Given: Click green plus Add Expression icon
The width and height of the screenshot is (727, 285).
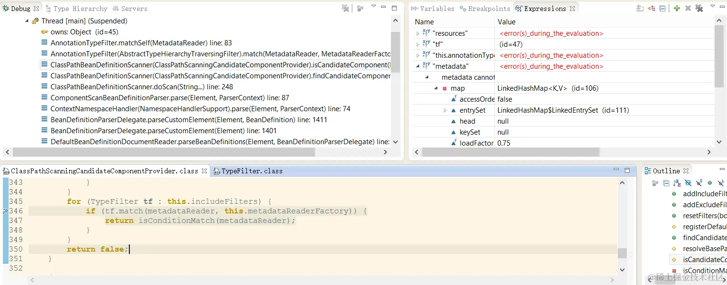Looking at the screenshot, I should tap(676, 8).
